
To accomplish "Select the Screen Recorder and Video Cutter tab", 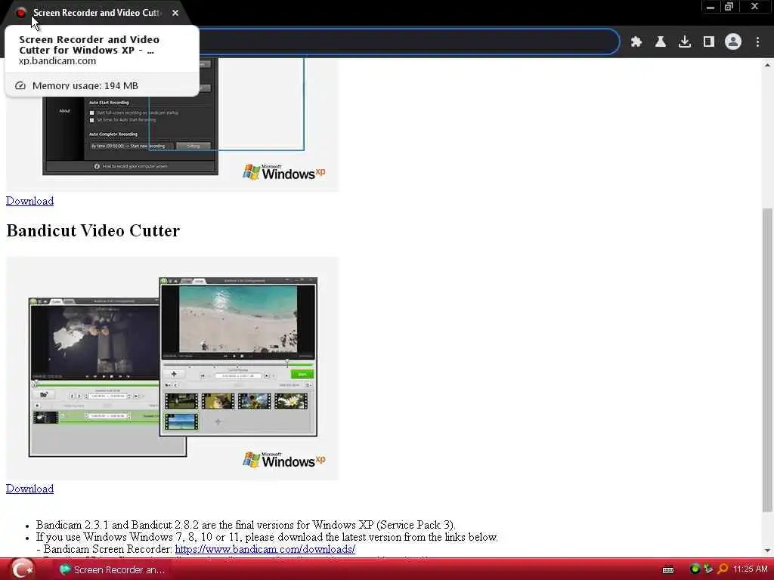I will [x=96, y=13].
